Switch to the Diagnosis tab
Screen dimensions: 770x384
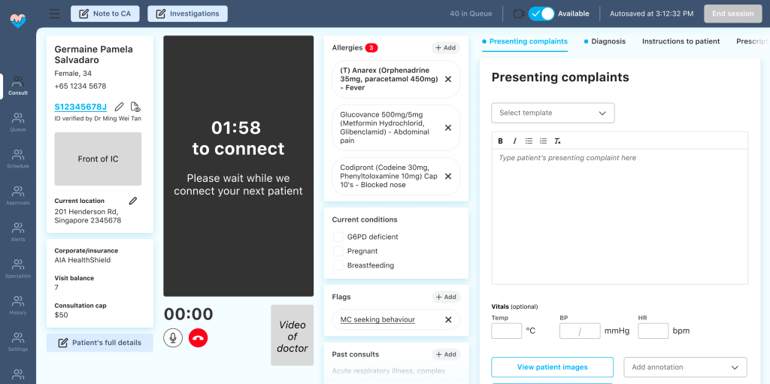(608, 41)
